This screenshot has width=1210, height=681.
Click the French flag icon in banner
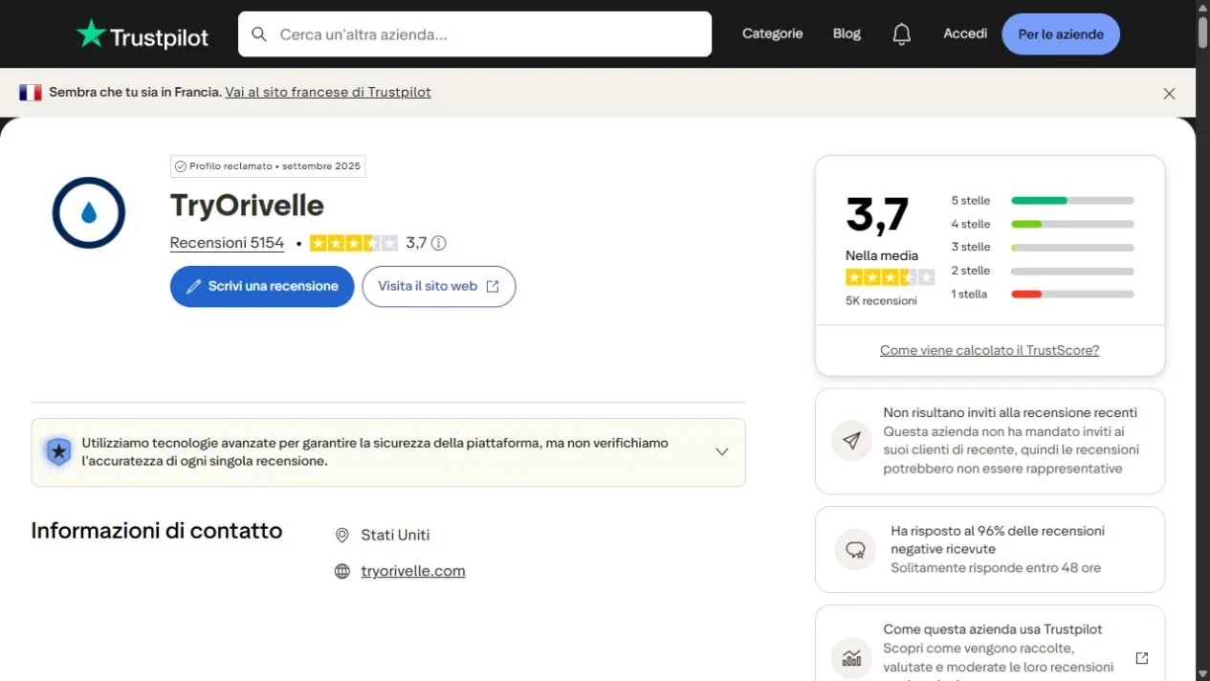click(x=31, y=93)
